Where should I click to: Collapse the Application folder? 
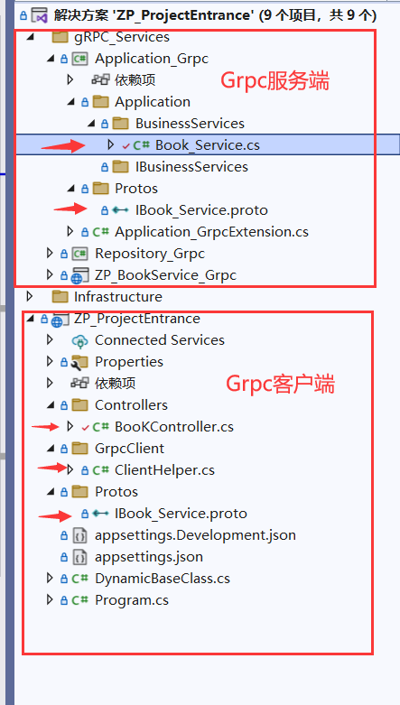click(x=71, y=102)
